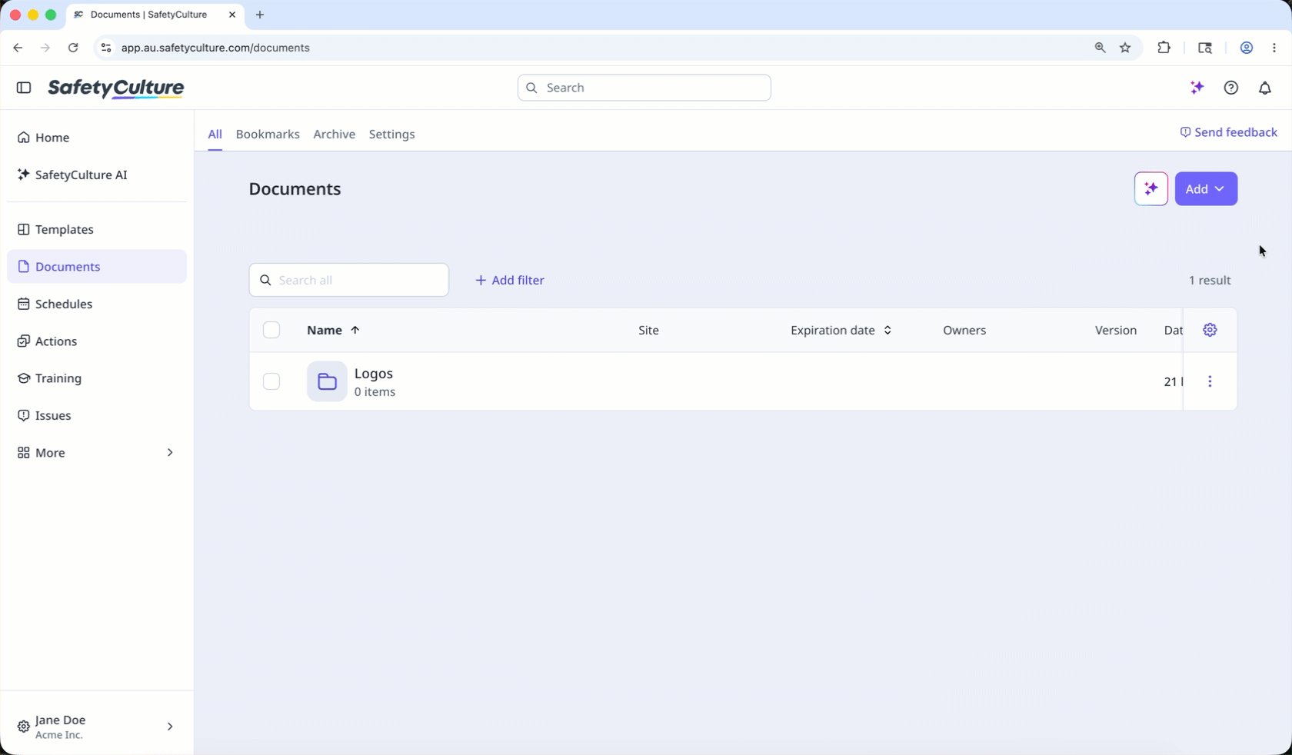Open the Settings tab
The image size is (1292, 755).
391,134
